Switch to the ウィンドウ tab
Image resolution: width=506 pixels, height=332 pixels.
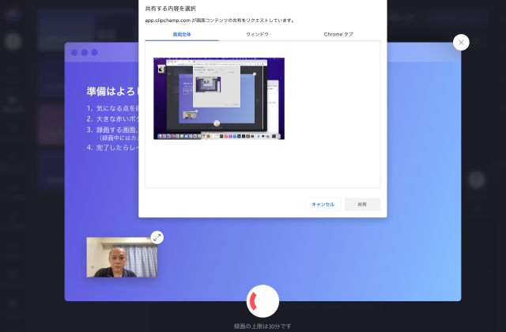257,35
